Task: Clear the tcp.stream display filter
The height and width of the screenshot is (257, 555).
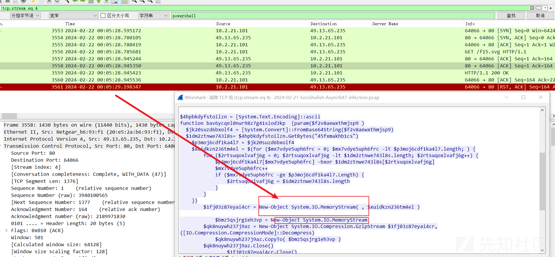Action: pyautogui.click(x=532, y=8)
